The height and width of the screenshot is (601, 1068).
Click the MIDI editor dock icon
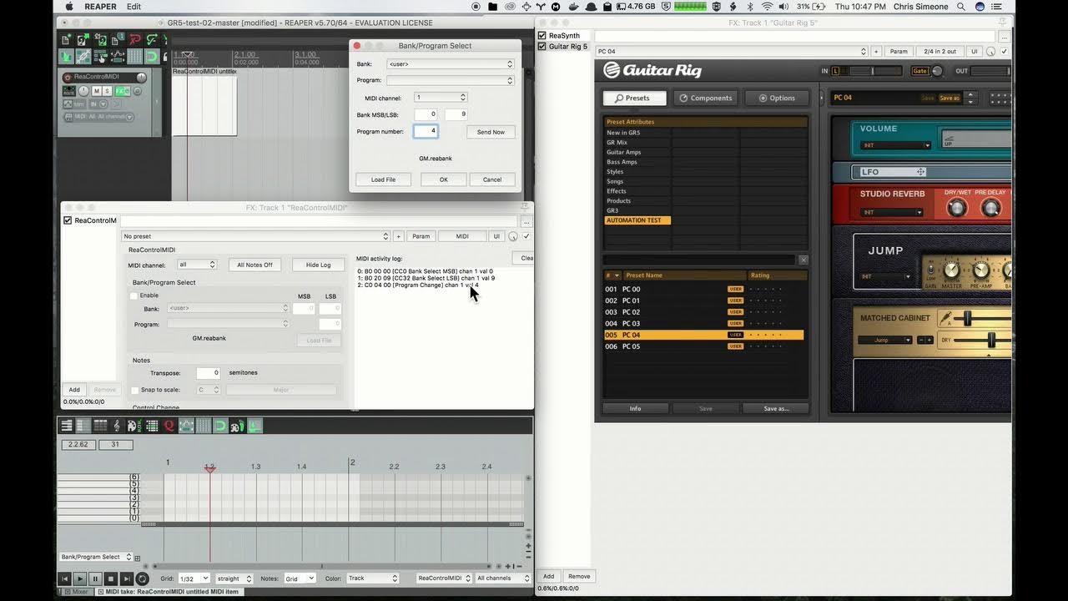pos(255,426)
